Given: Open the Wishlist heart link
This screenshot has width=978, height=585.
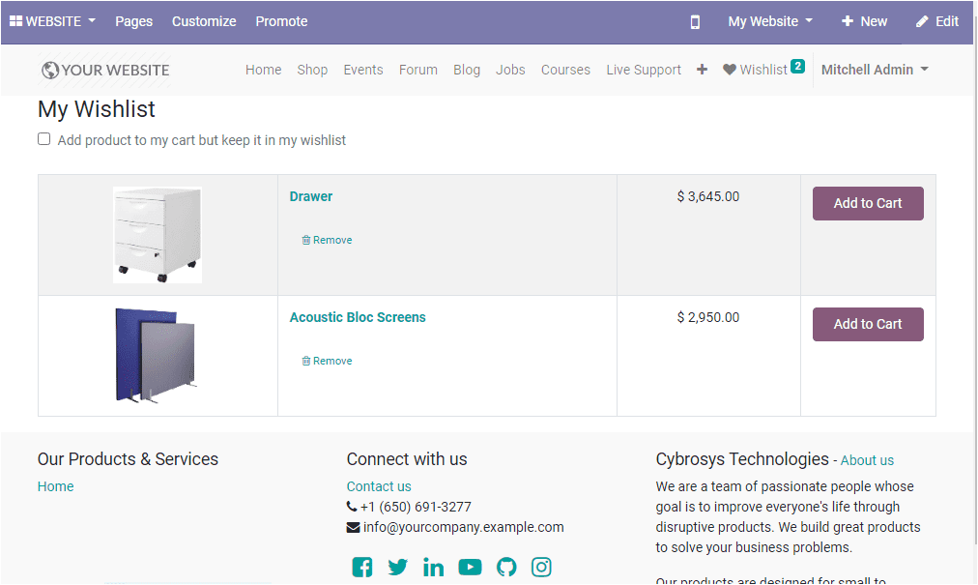Looking at the screenshot, I should point(756,70).
